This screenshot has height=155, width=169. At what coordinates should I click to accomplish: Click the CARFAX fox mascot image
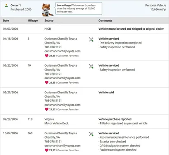click(48, 10)
